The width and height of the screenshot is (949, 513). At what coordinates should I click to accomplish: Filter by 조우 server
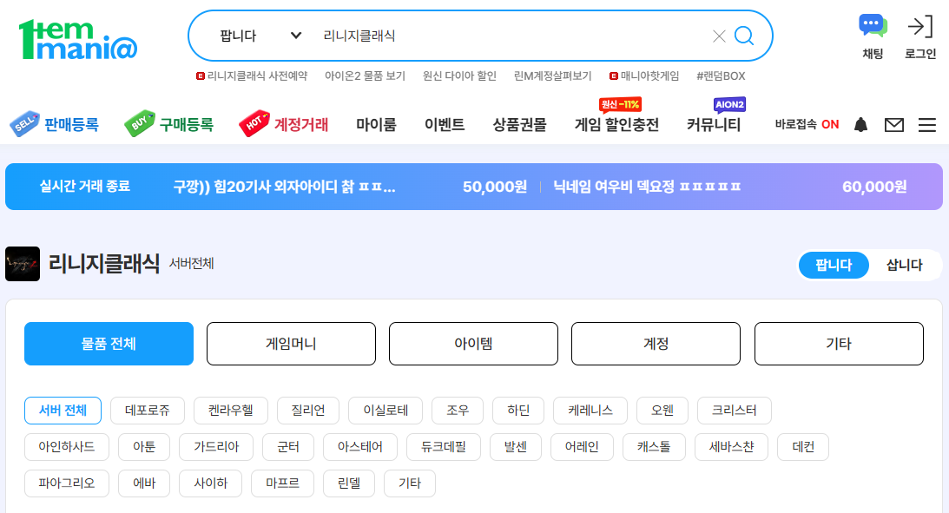click(458, 411)
